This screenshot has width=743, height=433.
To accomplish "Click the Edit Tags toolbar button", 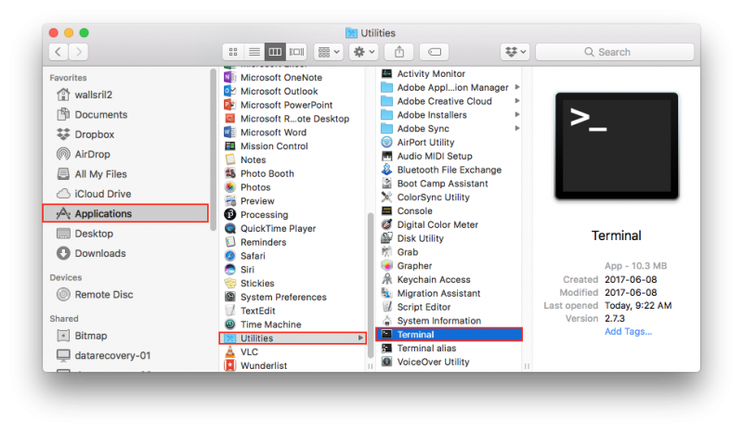I will point(434,52).
